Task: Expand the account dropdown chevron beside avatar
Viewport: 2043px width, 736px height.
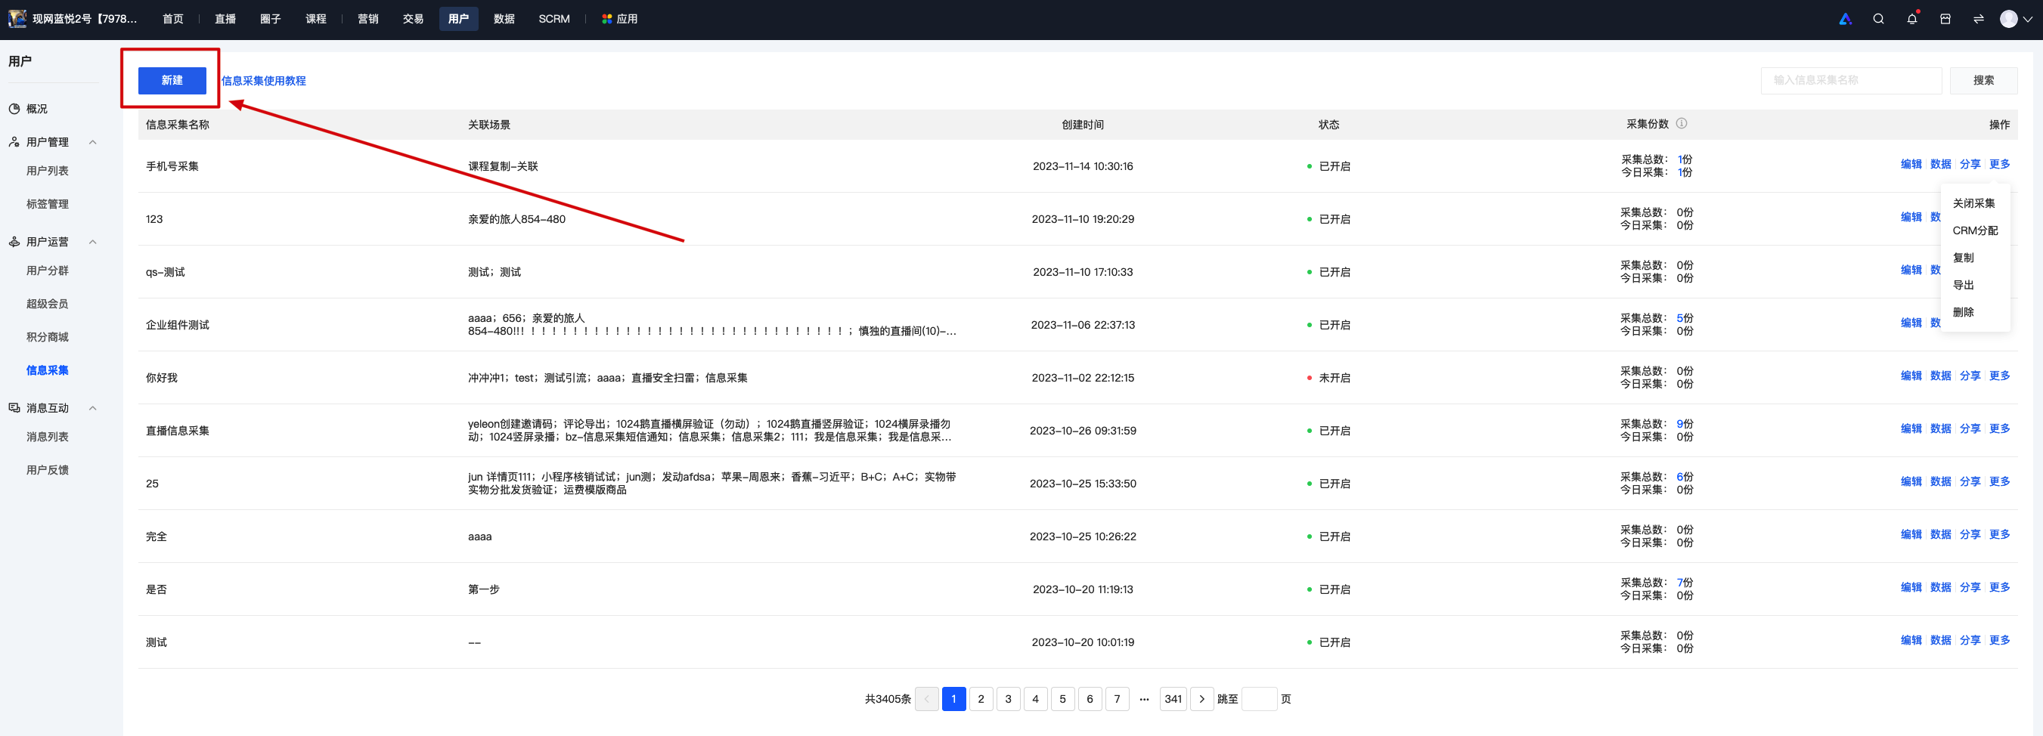Action: pos(2027,20)
